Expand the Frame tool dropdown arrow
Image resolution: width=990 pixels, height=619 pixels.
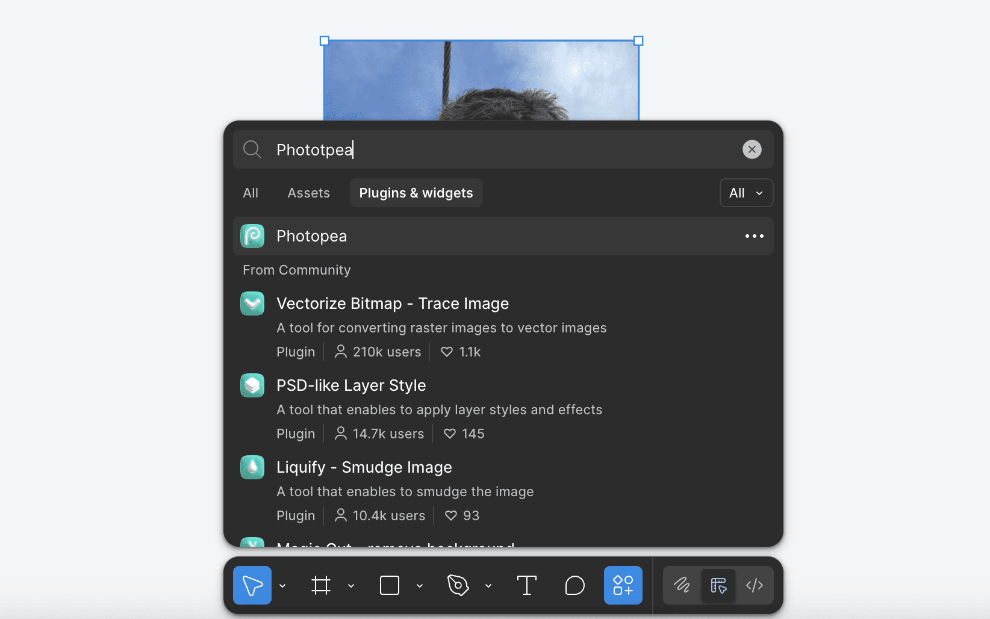(x=351, y=585)
